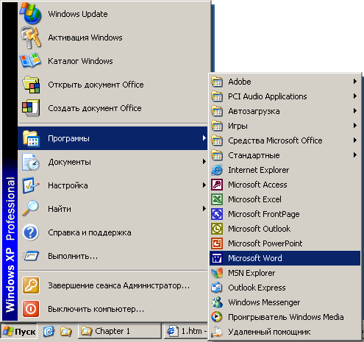Click the Завершение сеанса key icon

(31, 285)
